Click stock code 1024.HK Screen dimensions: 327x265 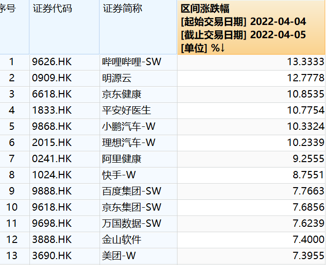pyautogui.click(x=51, y=175)
